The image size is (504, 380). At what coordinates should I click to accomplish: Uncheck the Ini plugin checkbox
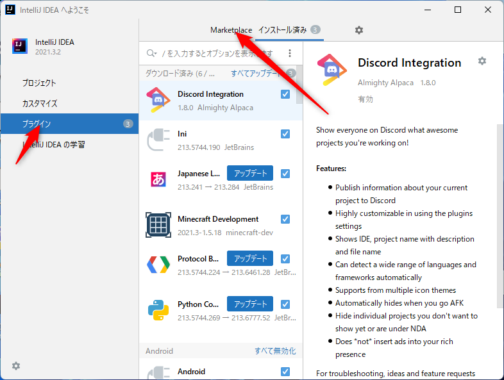pos(285,134)
